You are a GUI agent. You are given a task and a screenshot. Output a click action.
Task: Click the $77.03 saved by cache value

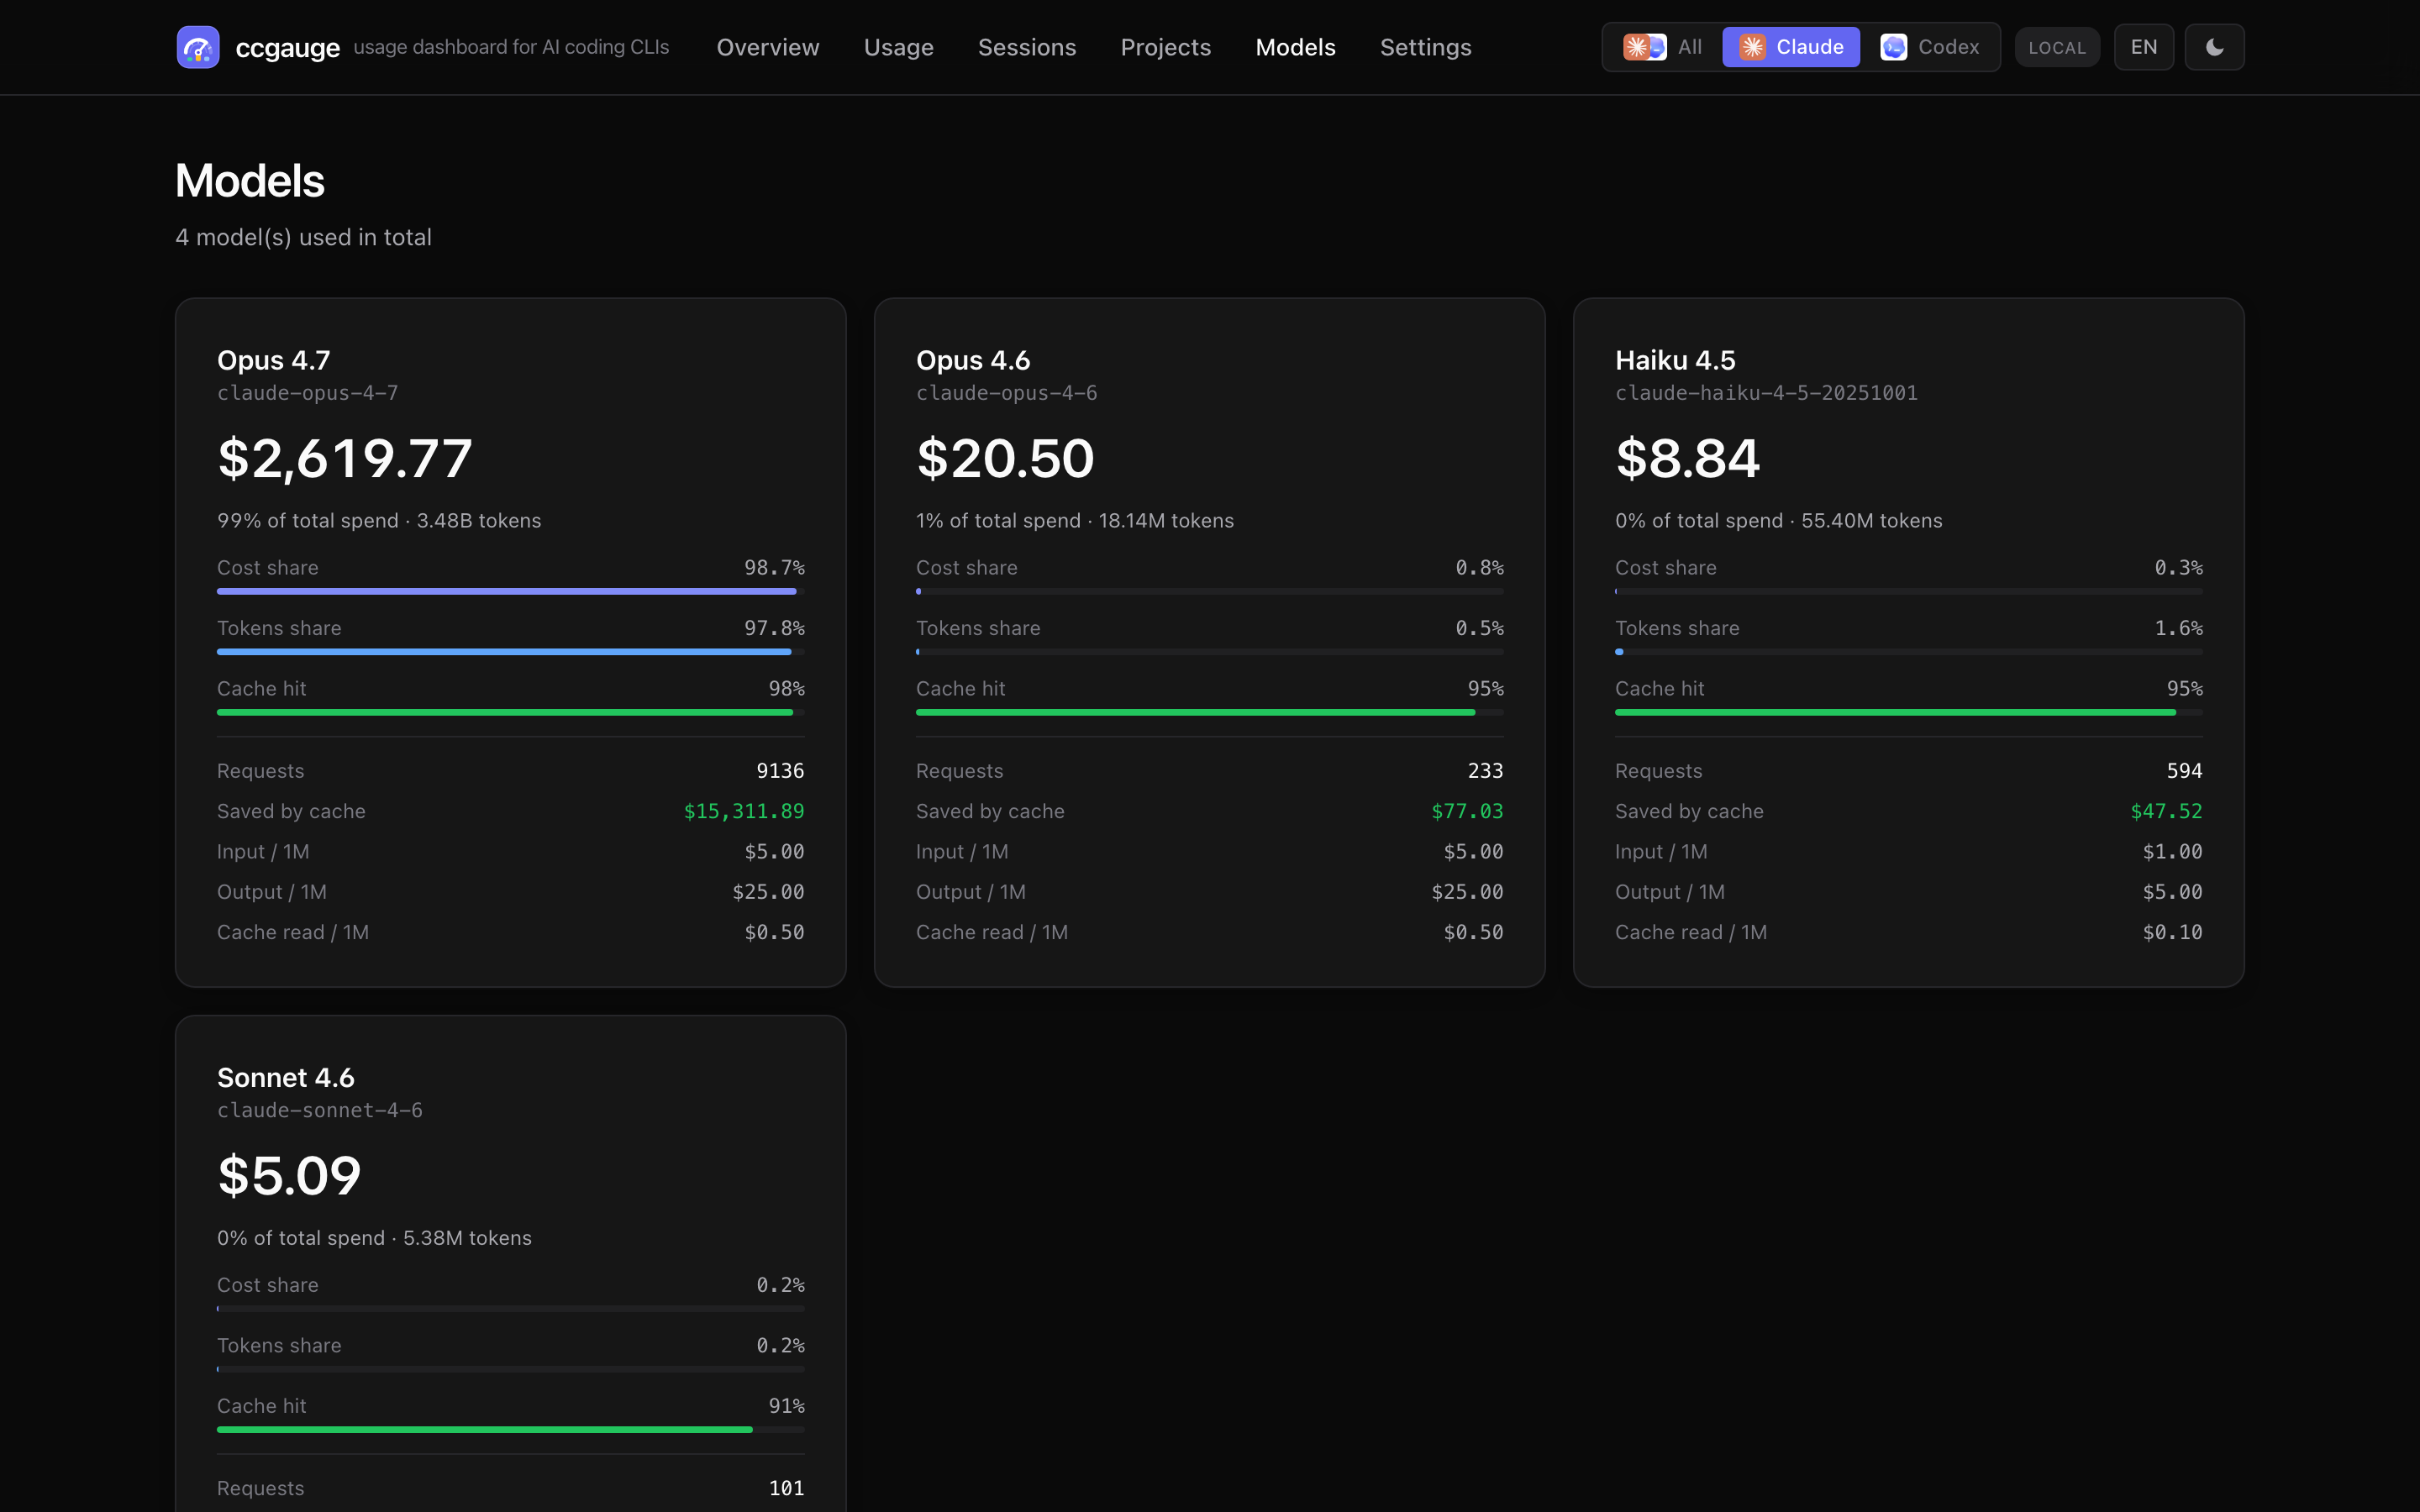coord(1467,811)
